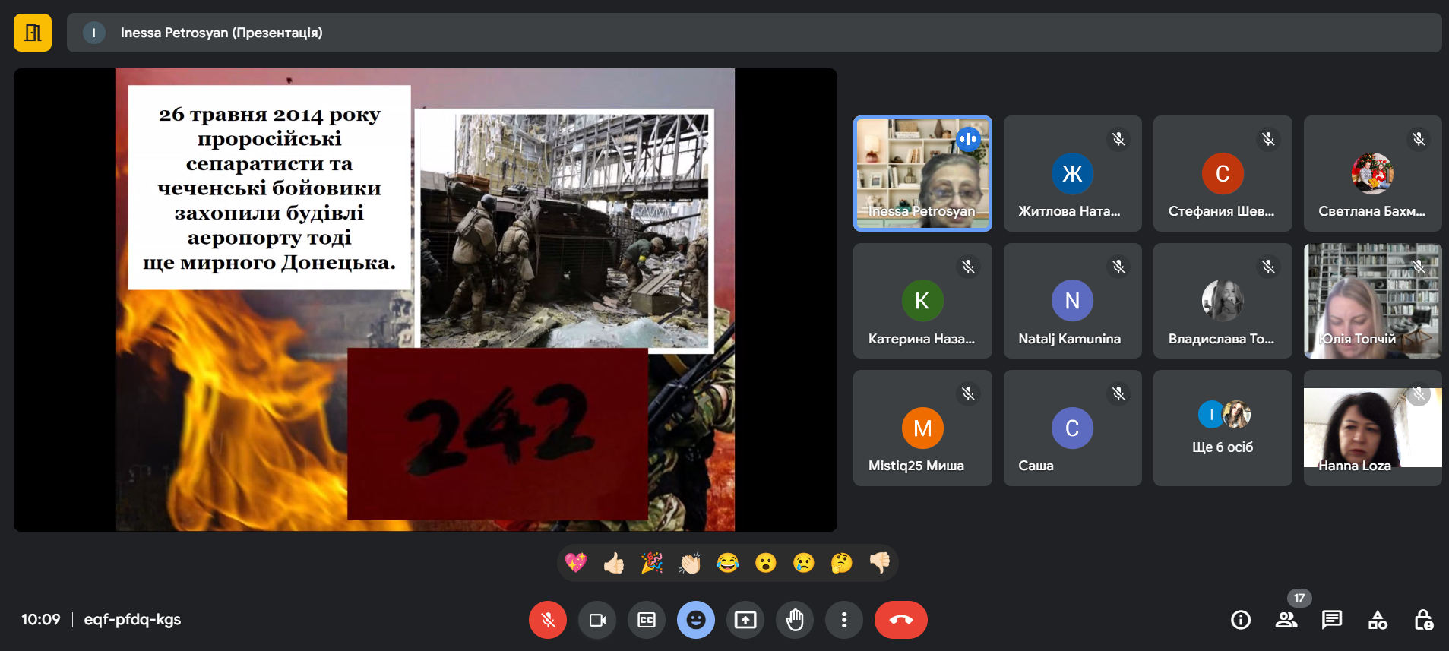Screen dimensions: 1449x651
Task: Open the activities panel
Action: pos(1378,620)
